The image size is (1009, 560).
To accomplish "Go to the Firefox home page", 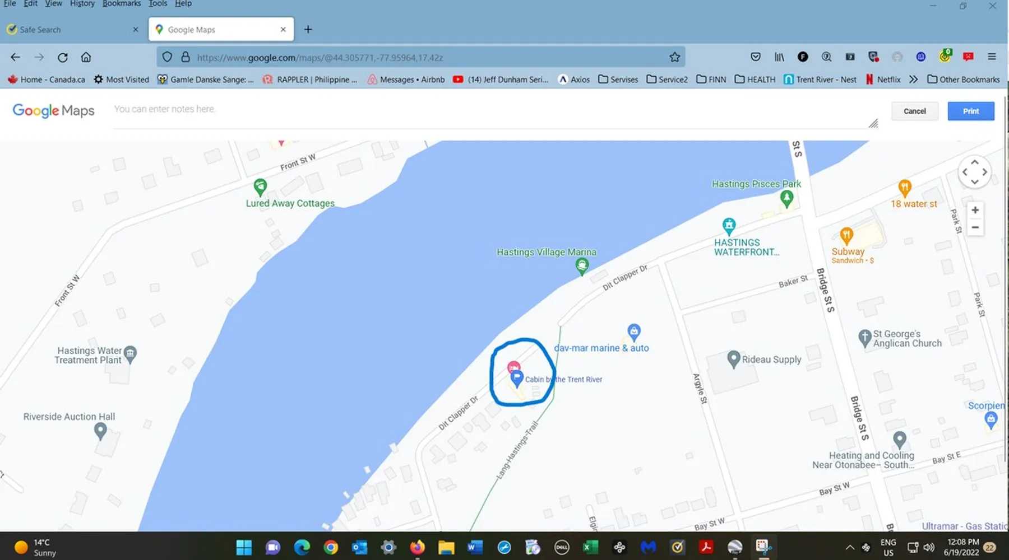I will [86, 57].
